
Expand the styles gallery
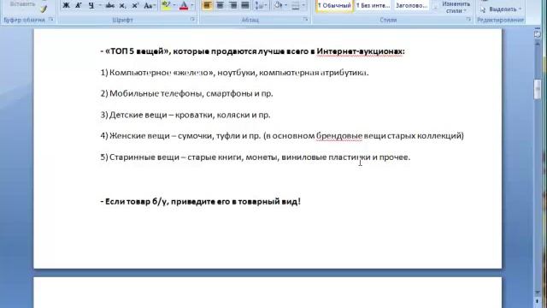(435, 8)
